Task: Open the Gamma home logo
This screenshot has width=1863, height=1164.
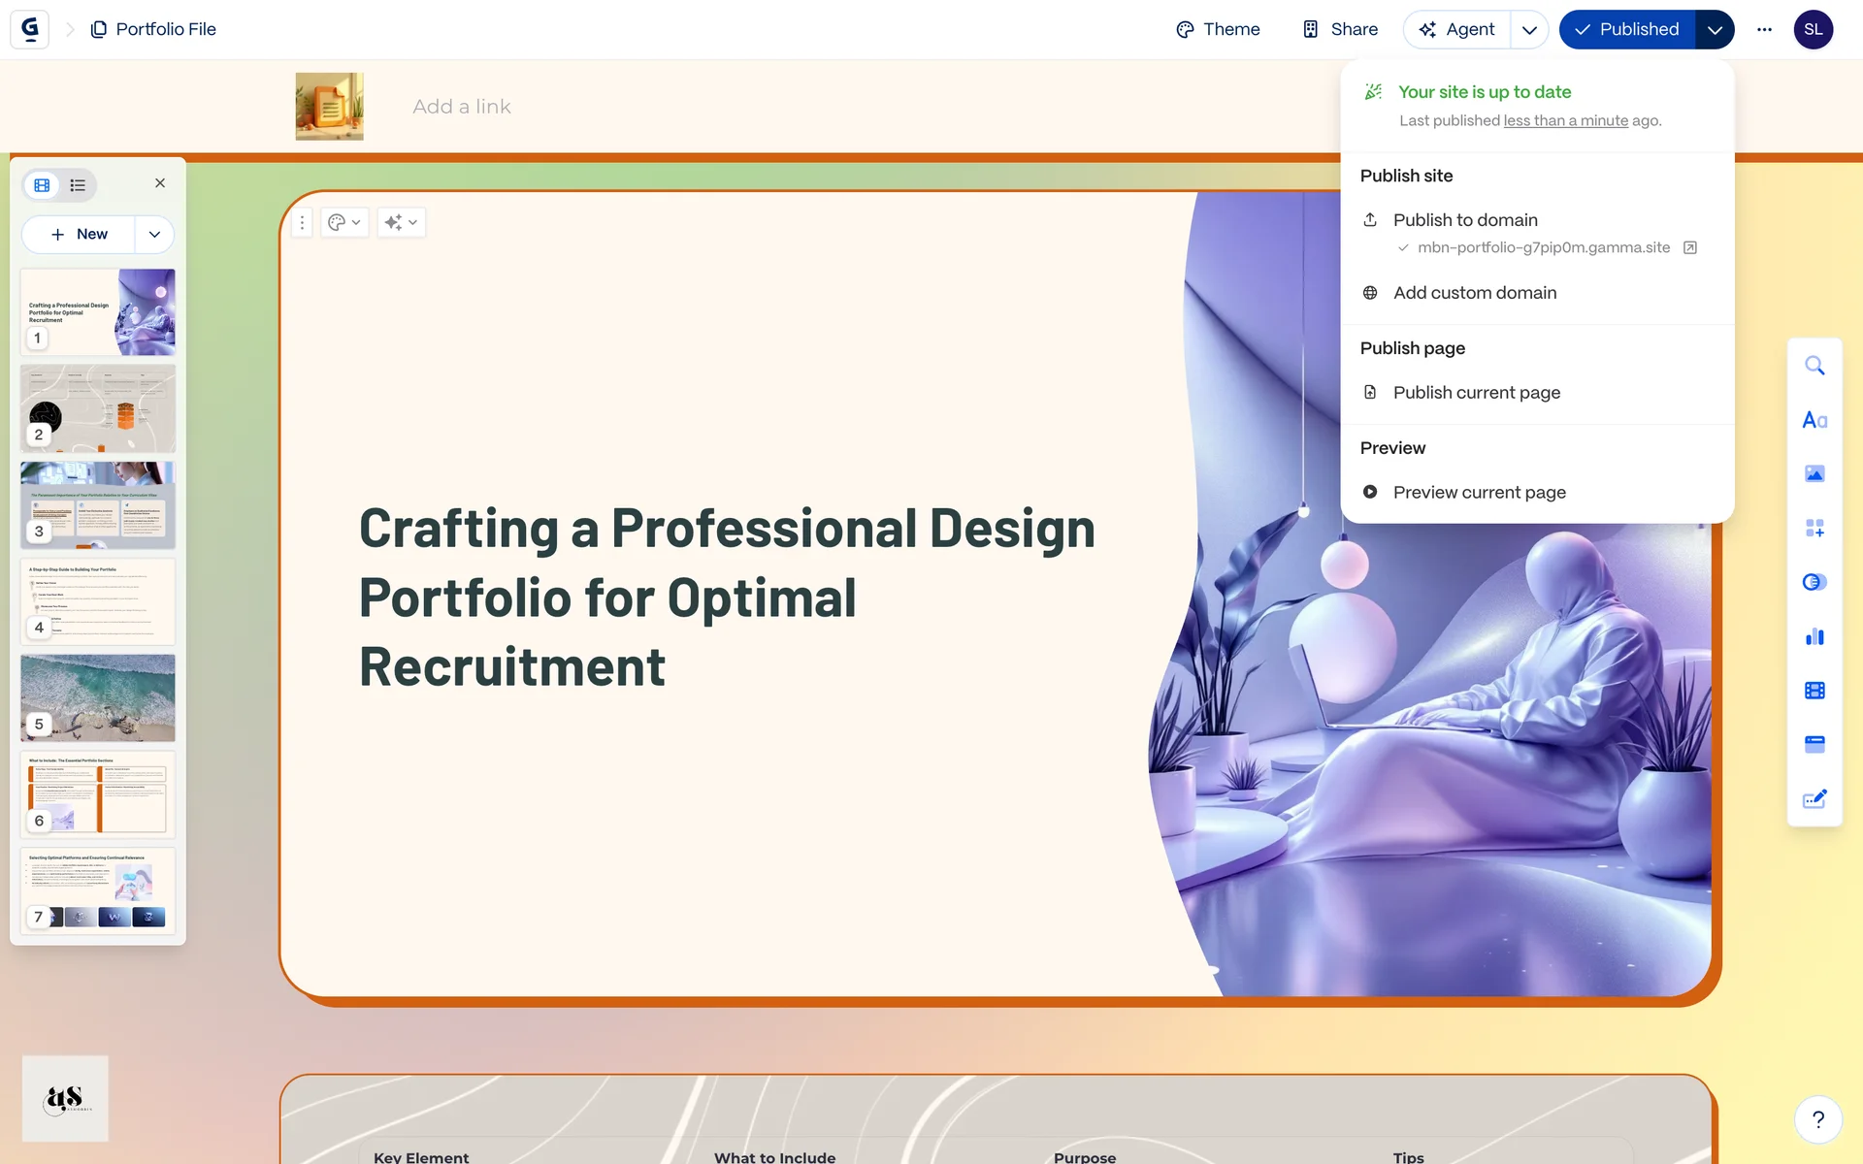Action: point(30,29)
